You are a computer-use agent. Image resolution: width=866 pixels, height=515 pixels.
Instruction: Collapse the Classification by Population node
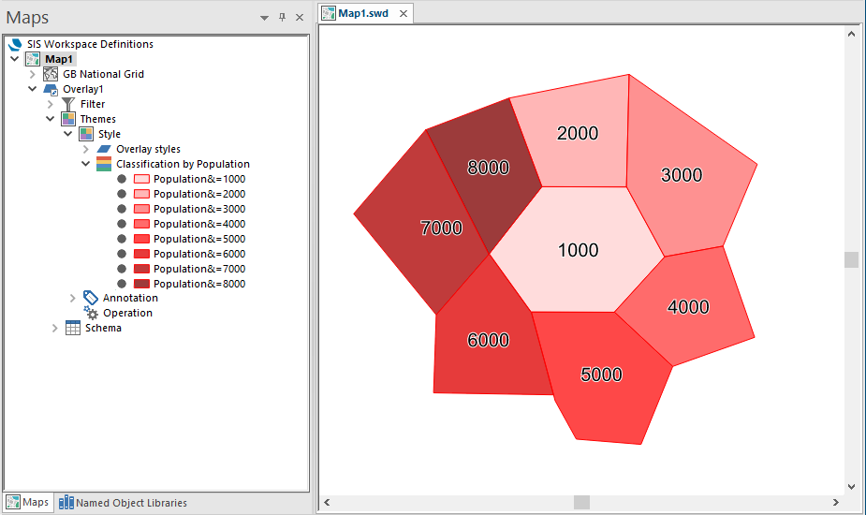(85, 164)
